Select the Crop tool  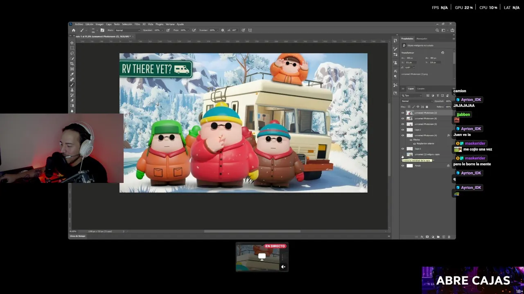tap(72, 64)
